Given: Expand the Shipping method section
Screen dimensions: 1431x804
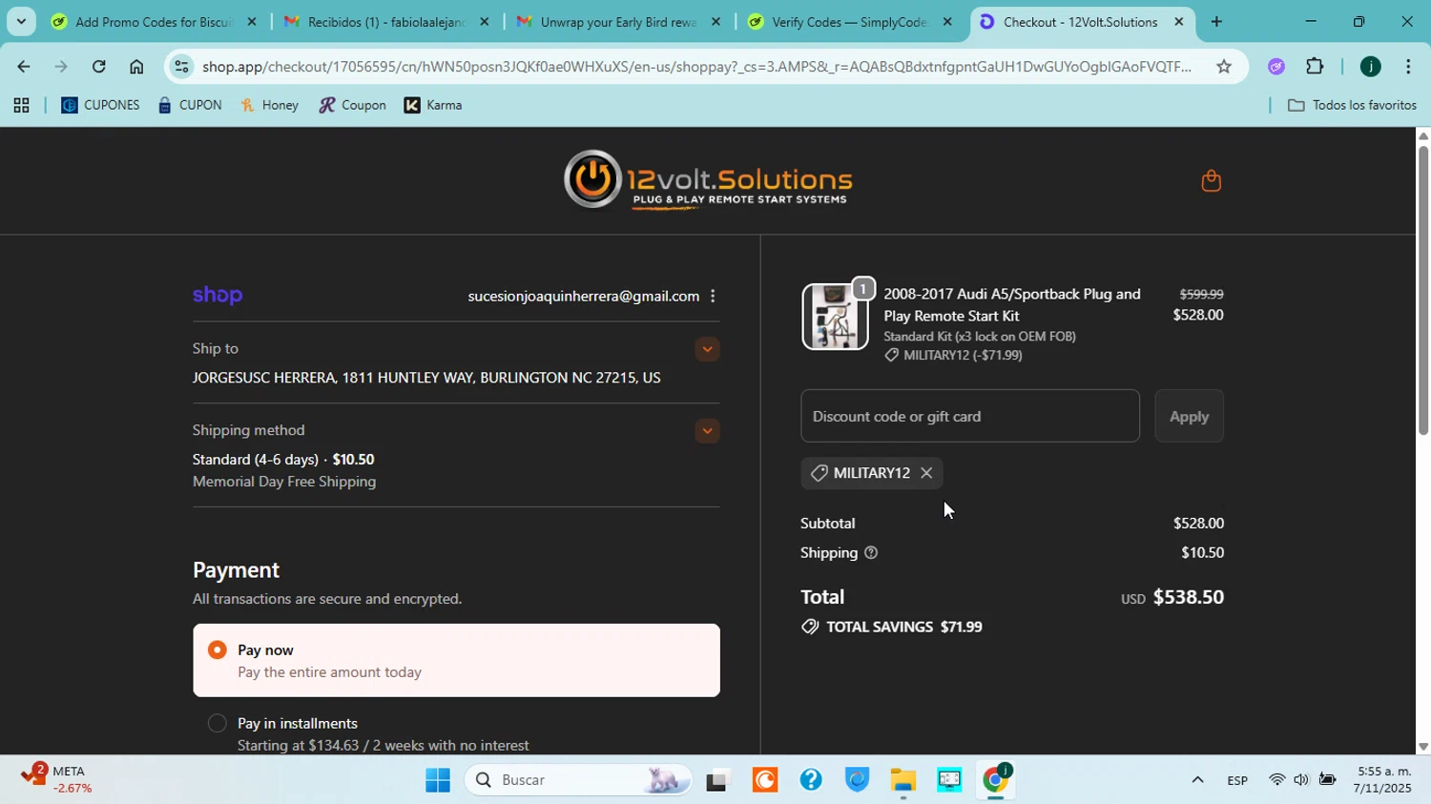Looking at the screenshot, I should (x=707, y=431).
